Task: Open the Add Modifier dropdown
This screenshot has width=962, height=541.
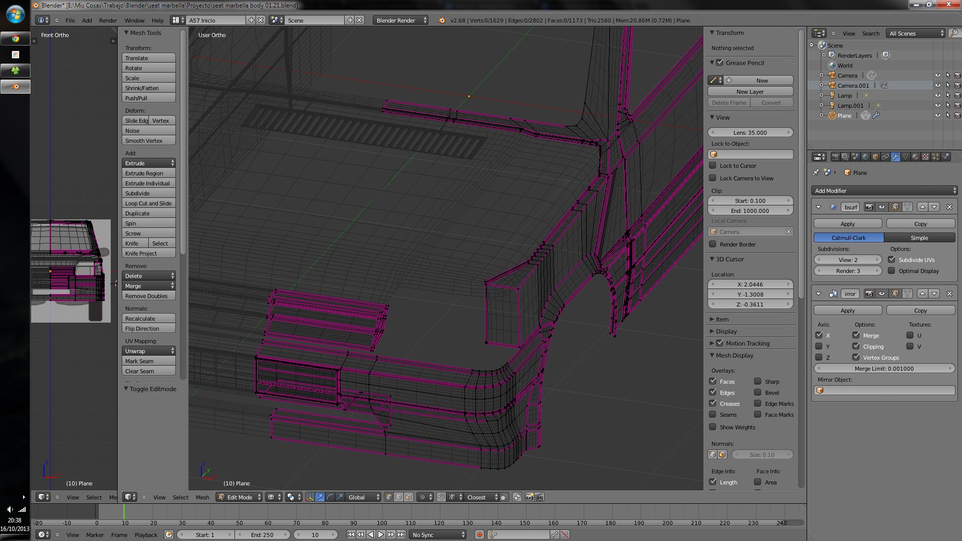Action: click(x=884, y=191)
